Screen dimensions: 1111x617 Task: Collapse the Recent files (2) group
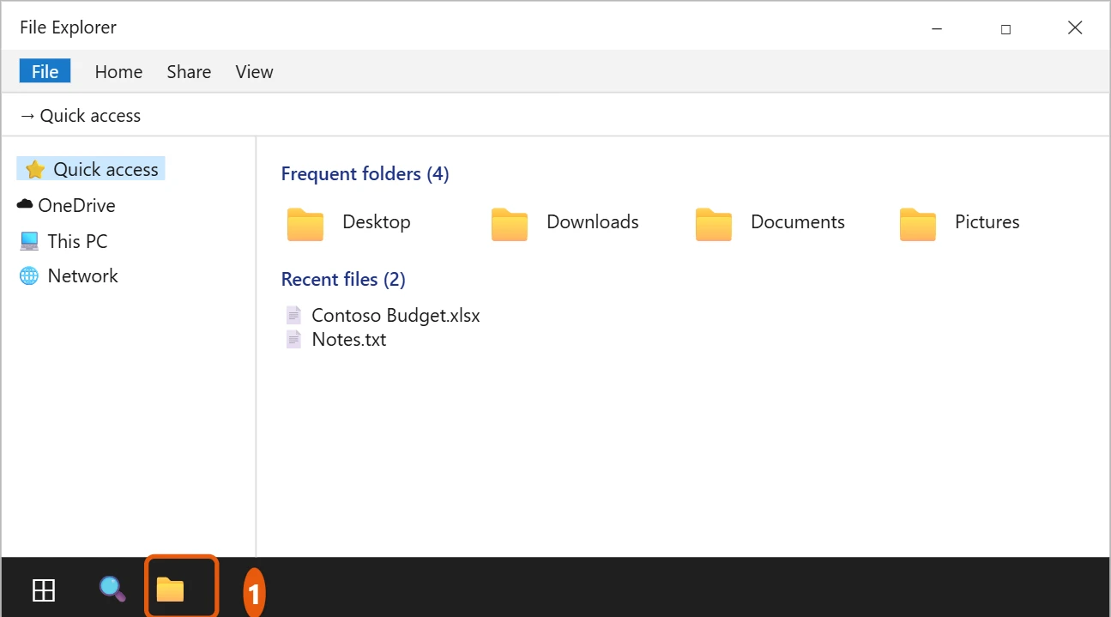(343, 279)
